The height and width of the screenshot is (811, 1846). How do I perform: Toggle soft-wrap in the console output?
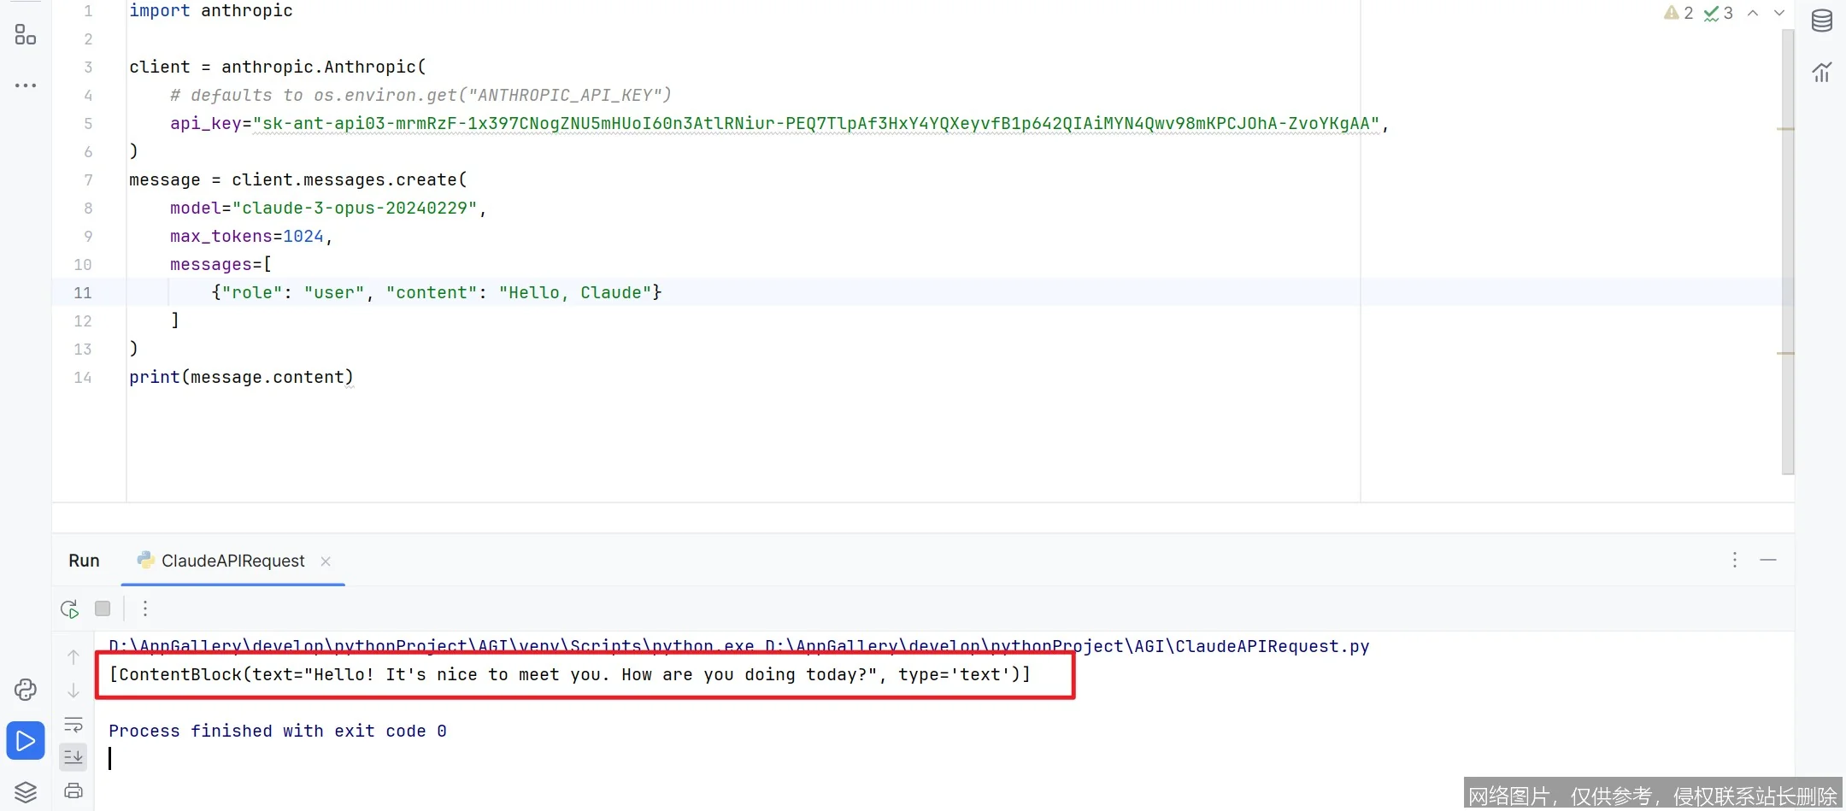73,725
